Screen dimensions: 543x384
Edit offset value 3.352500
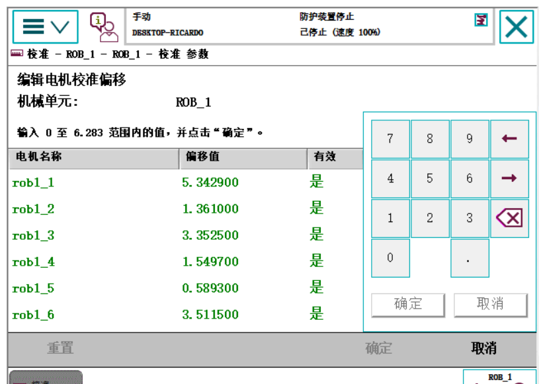coord(210,235)
